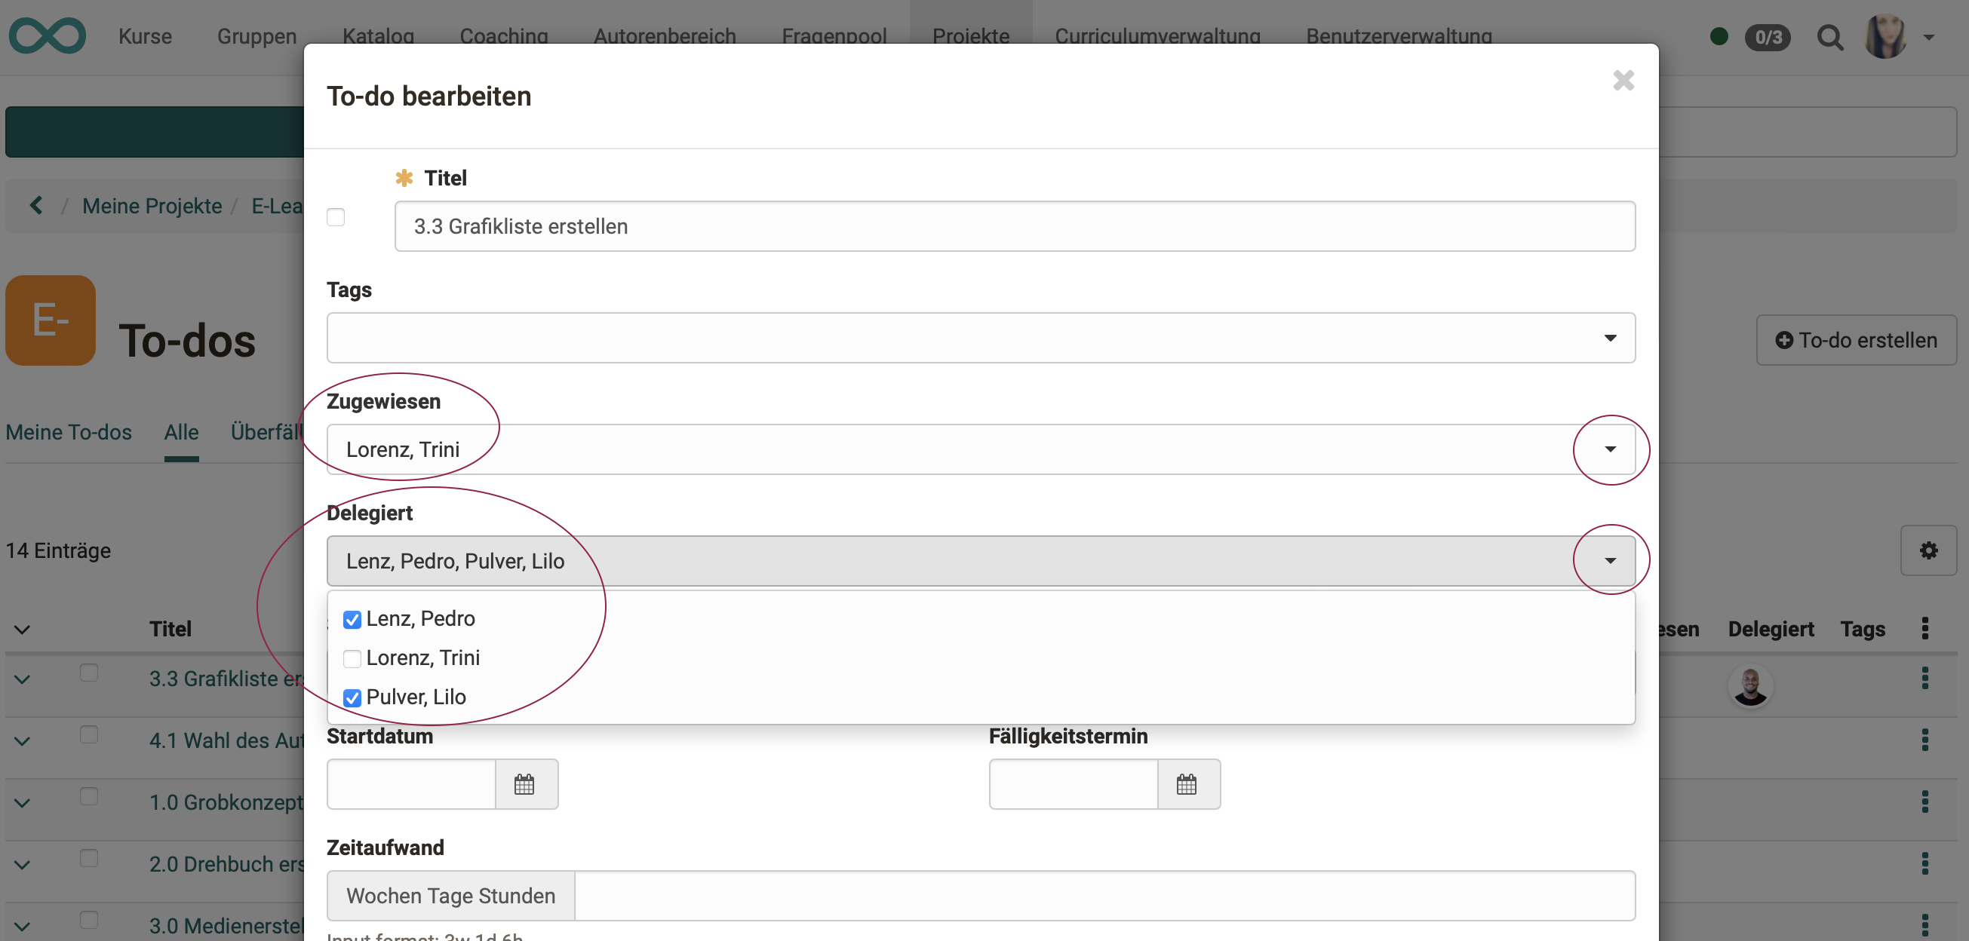Open the three-dot menu for Grafikliste row
Image resolution: width=1969 pixels, height=941 pixels.
click(x=1924, y=679)
